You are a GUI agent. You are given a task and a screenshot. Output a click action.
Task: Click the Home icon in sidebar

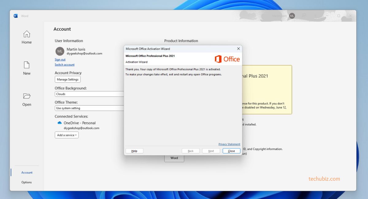27,34
